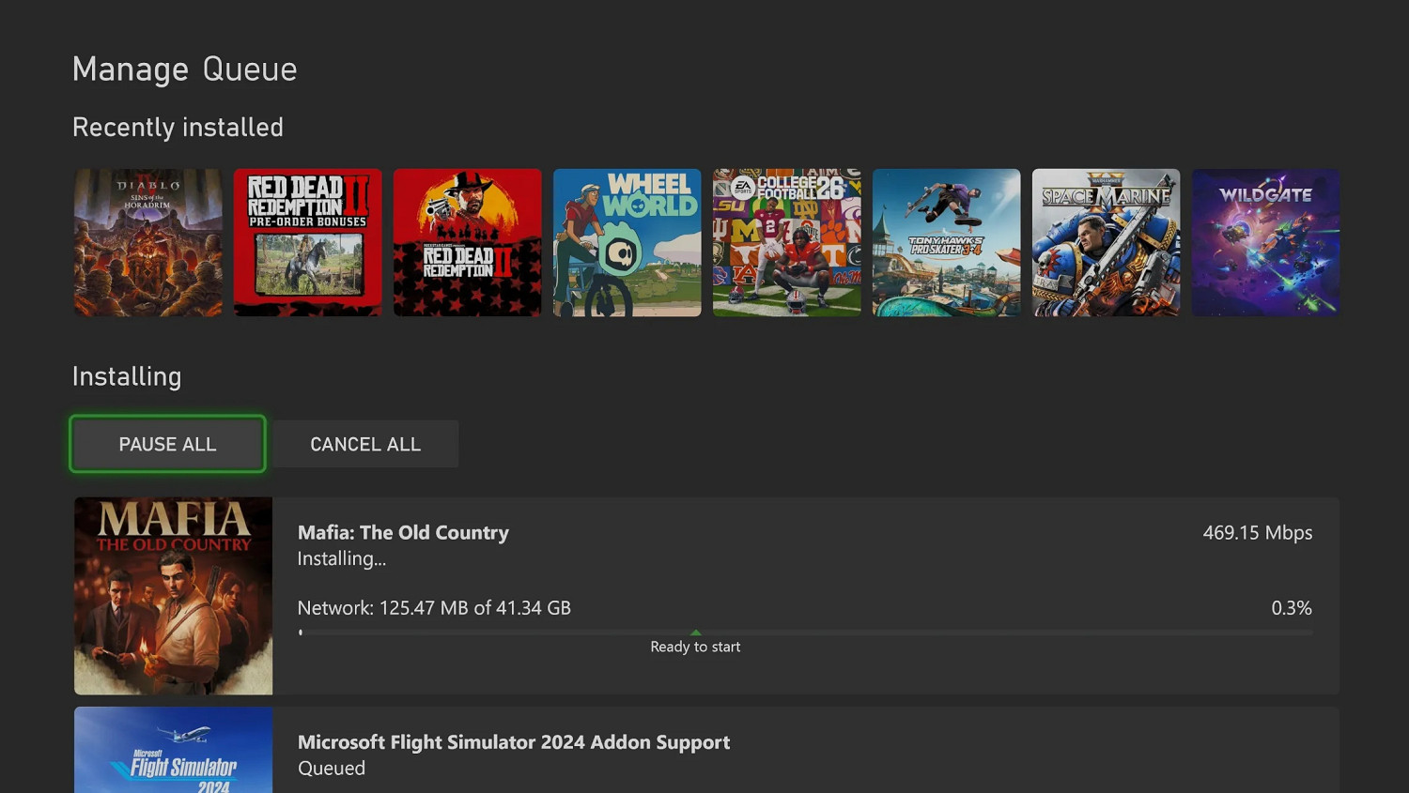This screenshot has width=1409, height=793.
Task: Click the Network 125.47 MB download status
Action: [x=434, y=607]
